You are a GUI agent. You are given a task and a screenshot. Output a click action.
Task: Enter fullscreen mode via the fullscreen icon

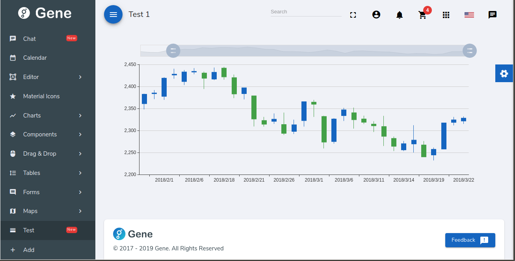pyautogui.click(x=353, y=15)
